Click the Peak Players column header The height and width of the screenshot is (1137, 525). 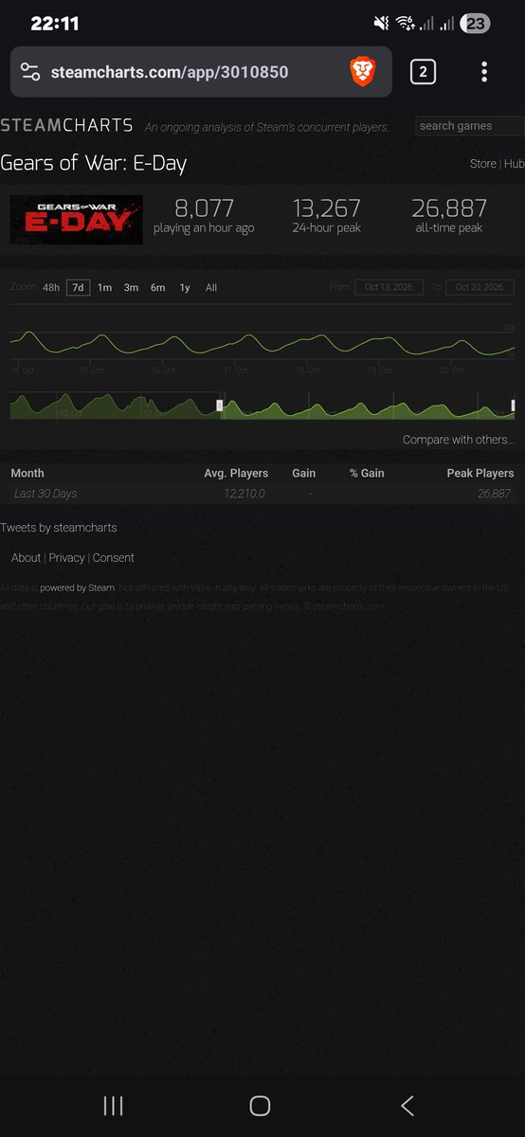(480, 473)
